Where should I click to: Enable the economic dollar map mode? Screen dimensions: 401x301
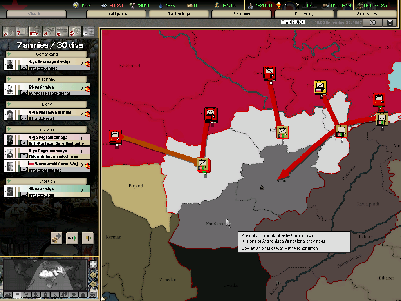point(36,294)
